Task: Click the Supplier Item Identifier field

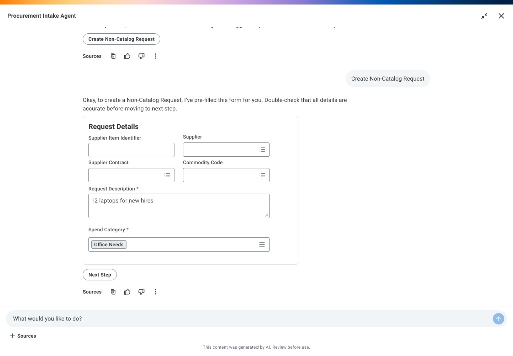Action: 131,150
